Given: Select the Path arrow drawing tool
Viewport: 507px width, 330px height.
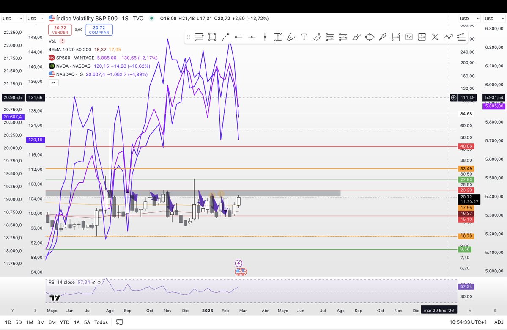Looking at the screenshot, I should 448,37.
